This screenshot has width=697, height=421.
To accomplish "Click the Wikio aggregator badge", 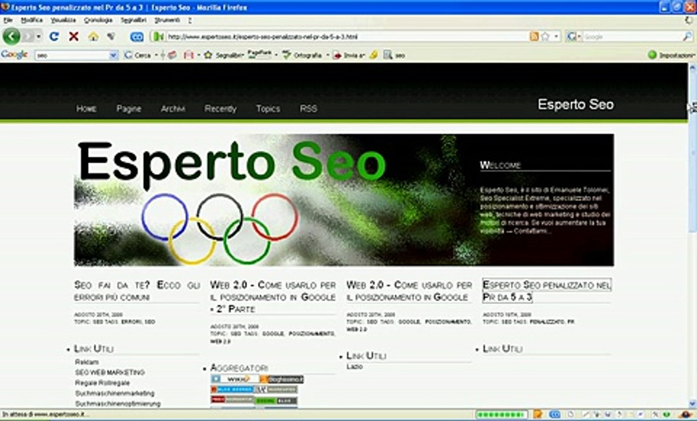I will [235, 379].
